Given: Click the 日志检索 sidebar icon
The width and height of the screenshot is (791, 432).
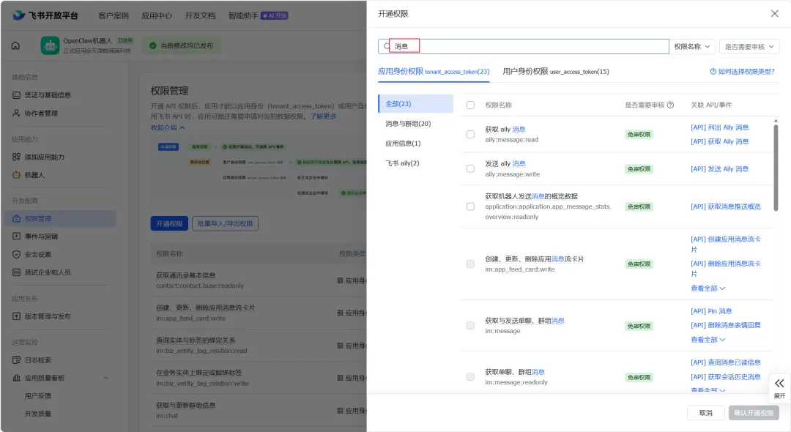Looking at the screenshot, I should [x=17, y=360].
